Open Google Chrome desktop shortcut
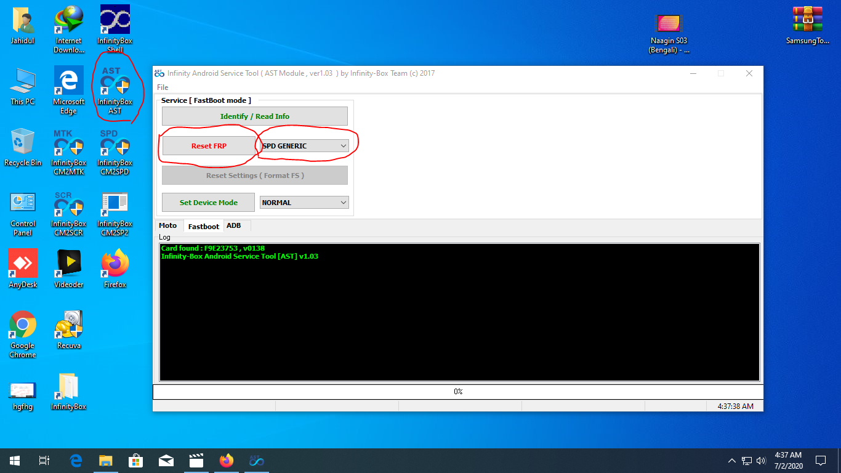 click(x=23, y=334)
